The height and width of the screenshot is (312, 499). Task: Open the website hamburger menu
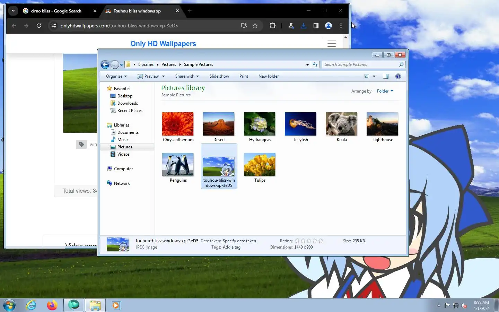click(332, 44)
